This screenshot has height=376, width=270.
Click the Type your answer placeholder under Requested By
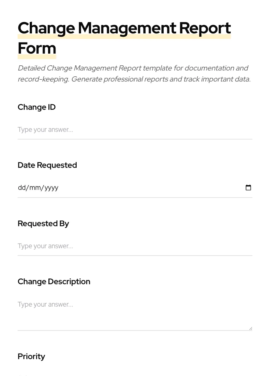[x=45, y=246]
